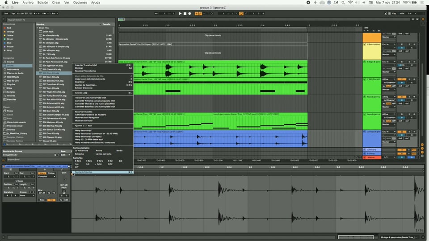
Task: Select fixed grid '1 Bar' option
Action: click(110, 161)
